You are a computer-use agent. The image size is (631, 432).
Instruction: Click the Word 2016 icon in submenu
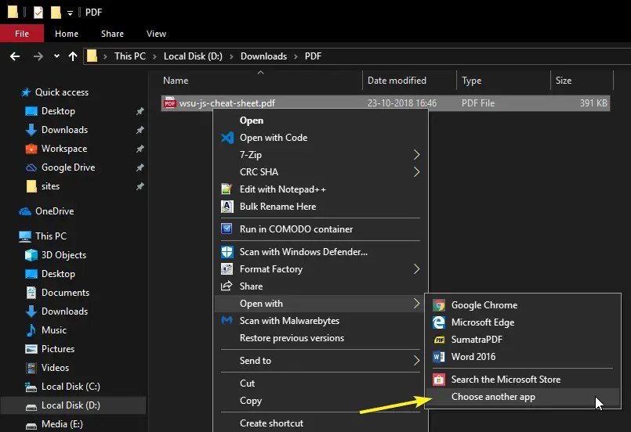(439, 357)
